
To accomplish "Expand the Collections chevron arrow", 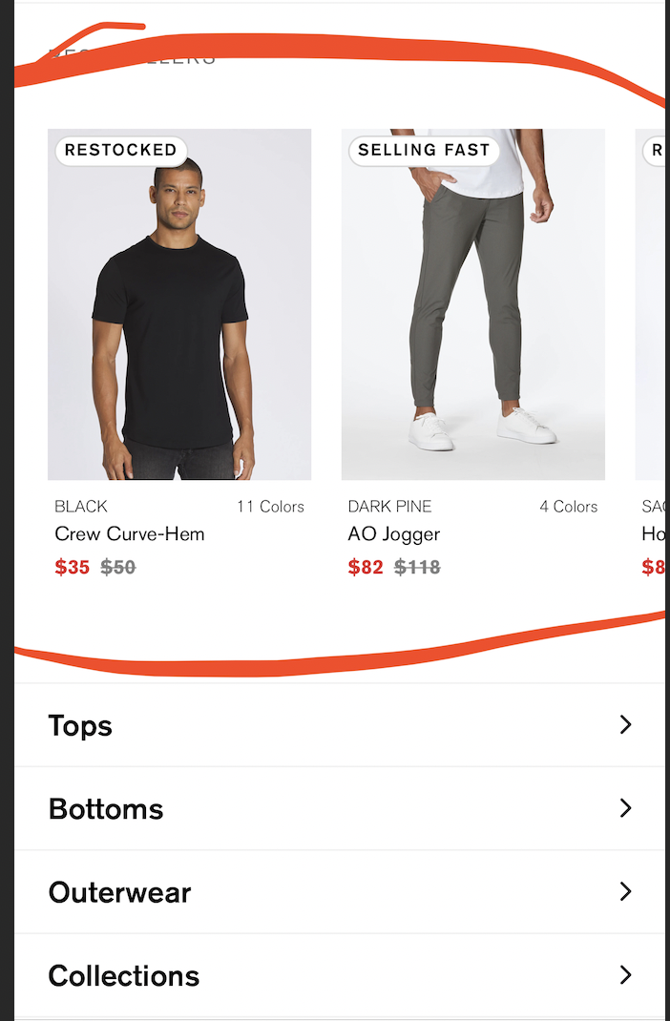I will point(625,975).
